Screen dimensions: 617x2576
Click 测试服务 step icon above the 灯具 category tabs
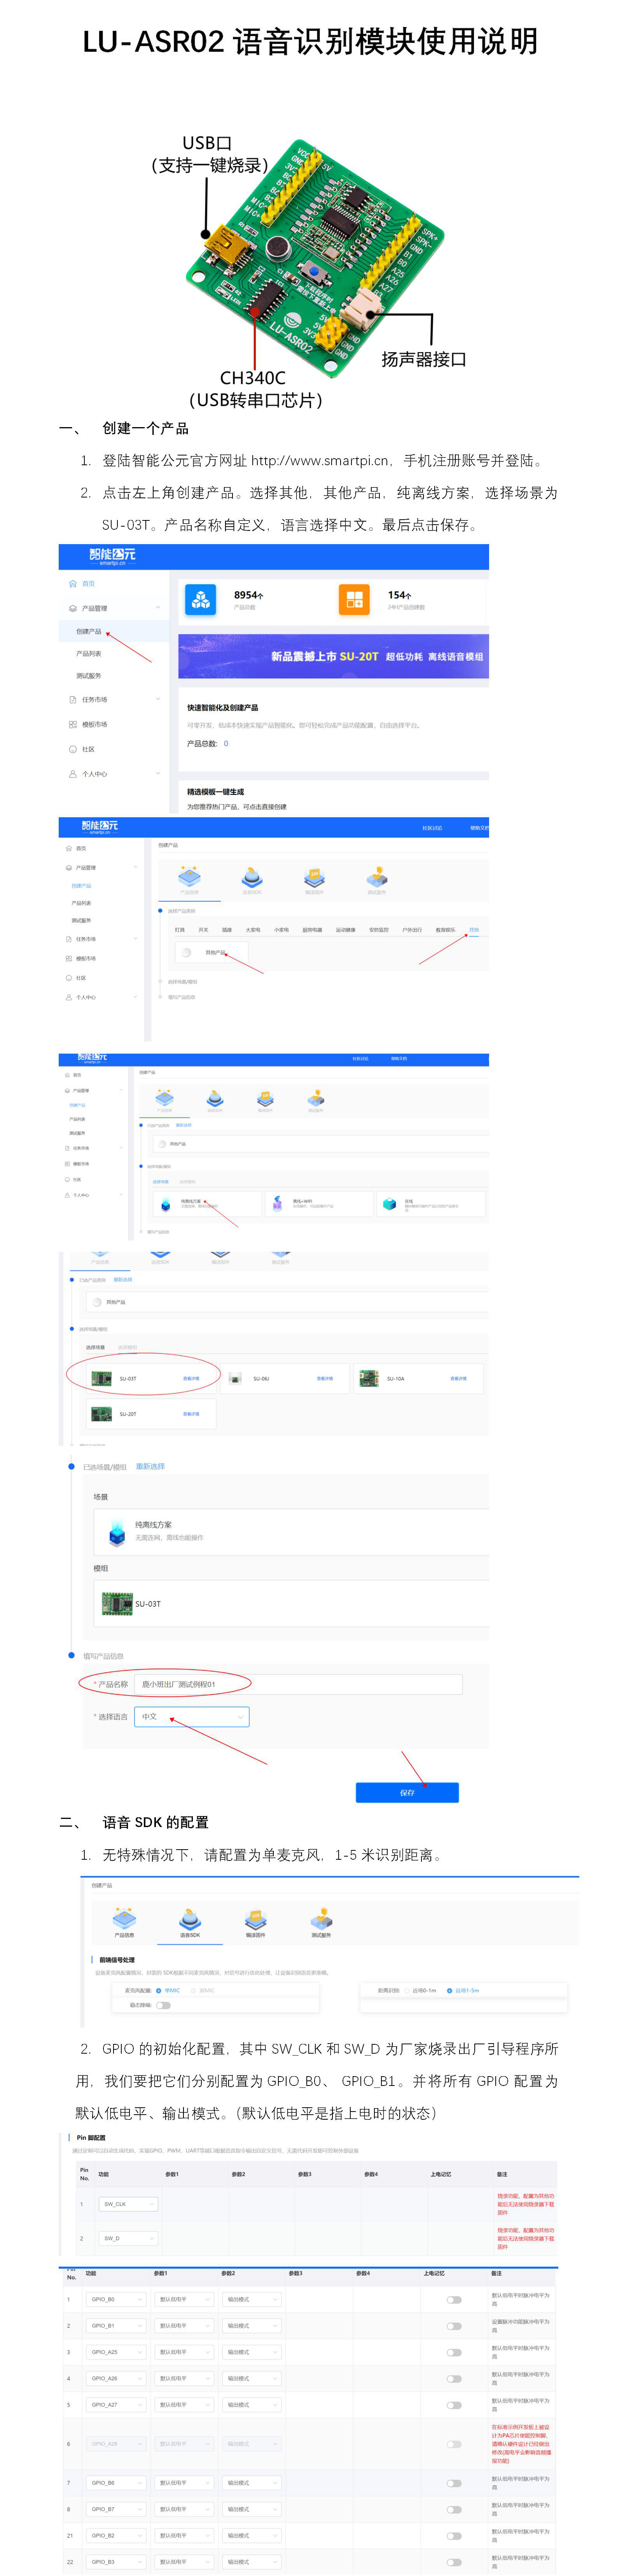point(377,877)
